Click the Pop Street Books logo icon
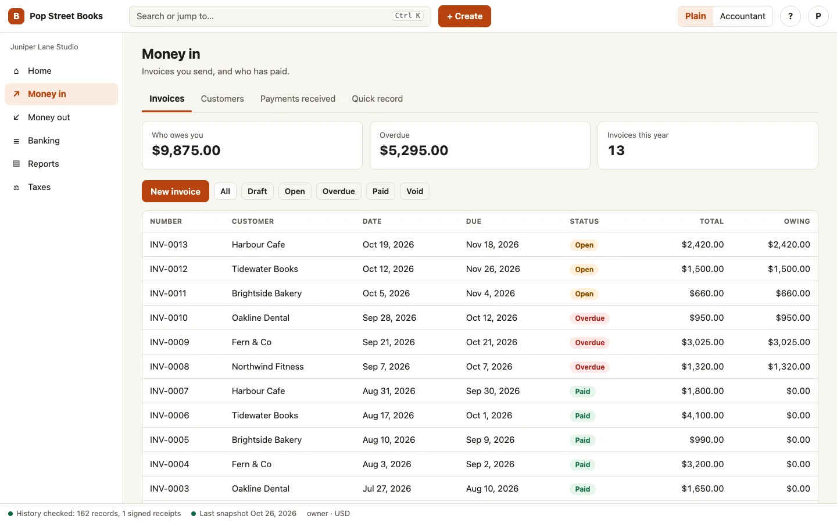 tap(16, 16)
